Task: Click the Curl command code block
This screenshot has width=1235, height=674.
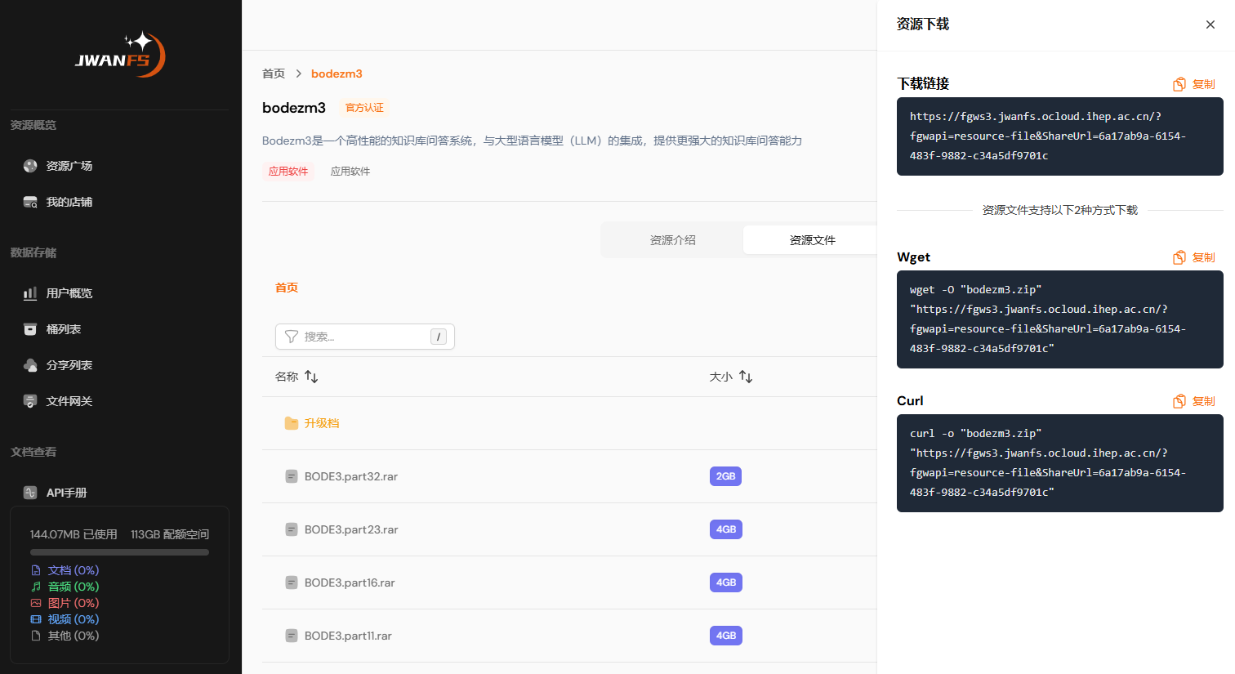Action: 1060,463
